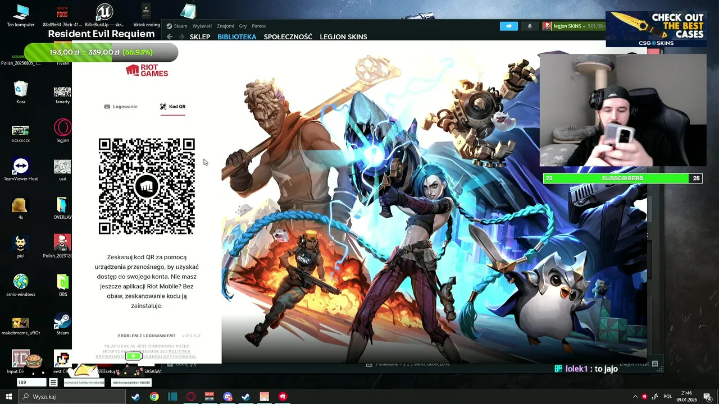Launch TeamViewer Host from desktop
The height and width of the screenshot is (404, 719).
(x=21, y=169)
